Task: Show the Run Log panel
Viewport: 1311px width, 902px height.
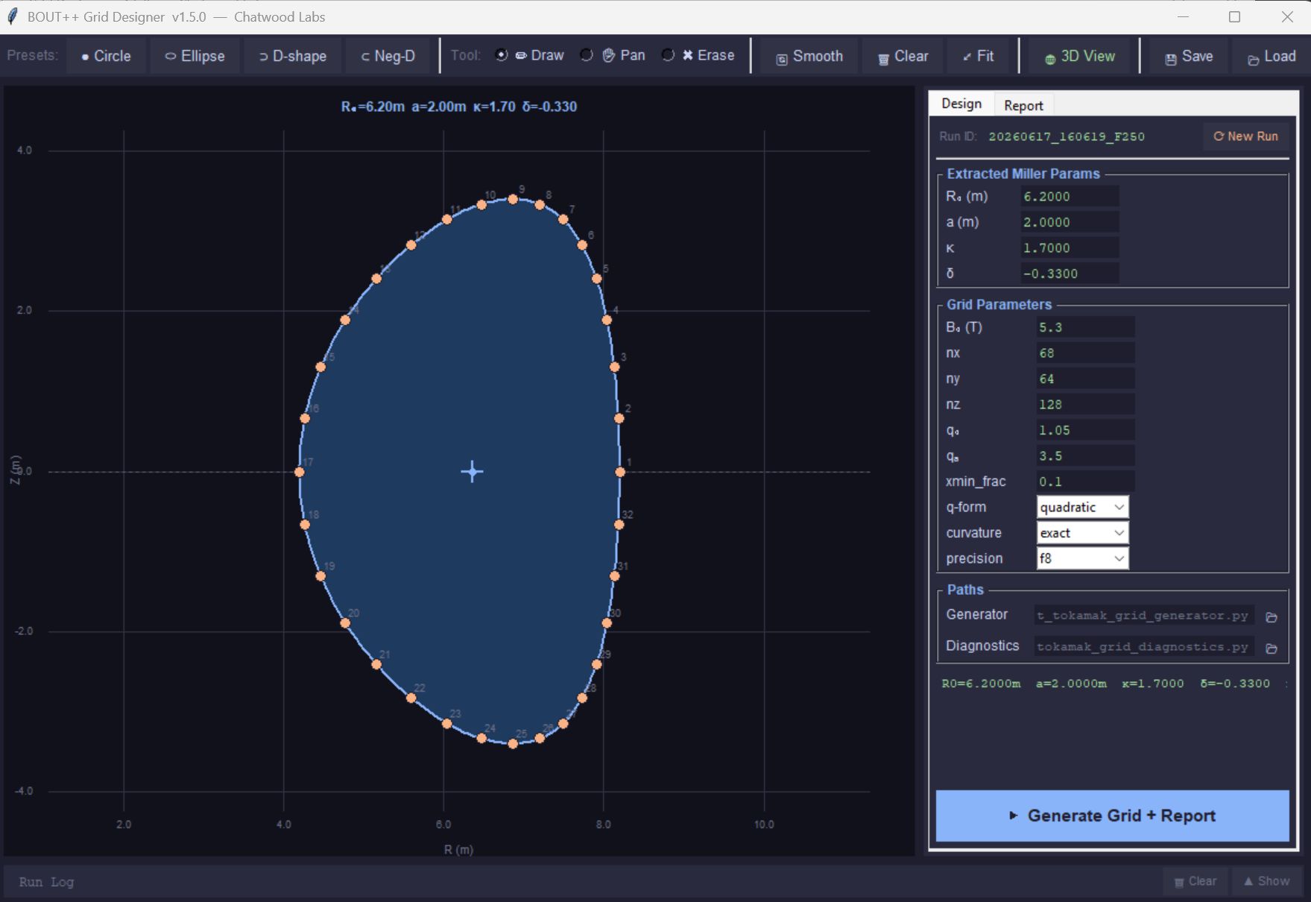Action: (x=1266, y=881)
